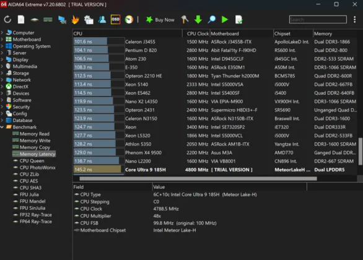Select FPU Mandel benchmark
Screen dimensions: 363x260
point(32,201)
